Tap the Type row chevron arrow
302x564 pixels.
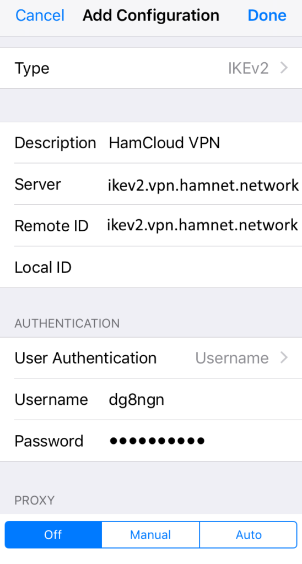pos(284,68)
